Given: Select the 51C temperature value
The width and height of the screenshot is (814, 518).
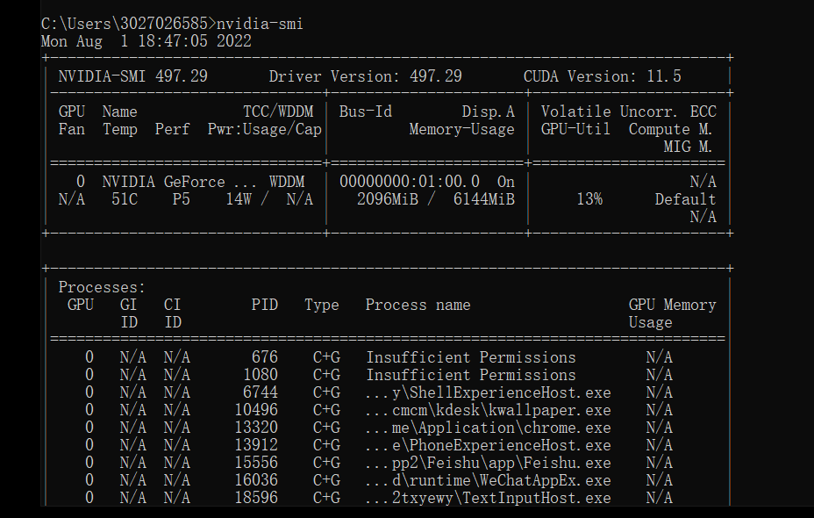Looking at the screenshot, I should (x=125, y=199).
